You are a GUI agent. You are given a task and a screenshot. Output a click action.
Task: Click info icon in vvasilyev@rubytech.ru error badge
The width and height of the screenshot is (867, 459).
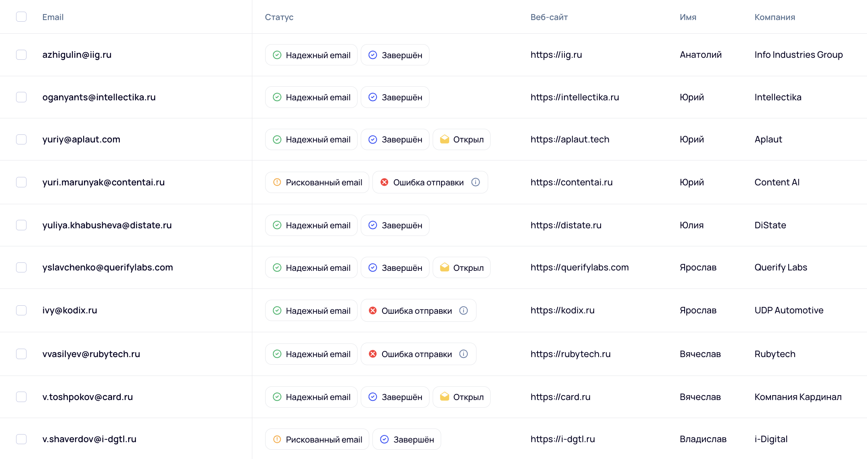coord(464,354)
